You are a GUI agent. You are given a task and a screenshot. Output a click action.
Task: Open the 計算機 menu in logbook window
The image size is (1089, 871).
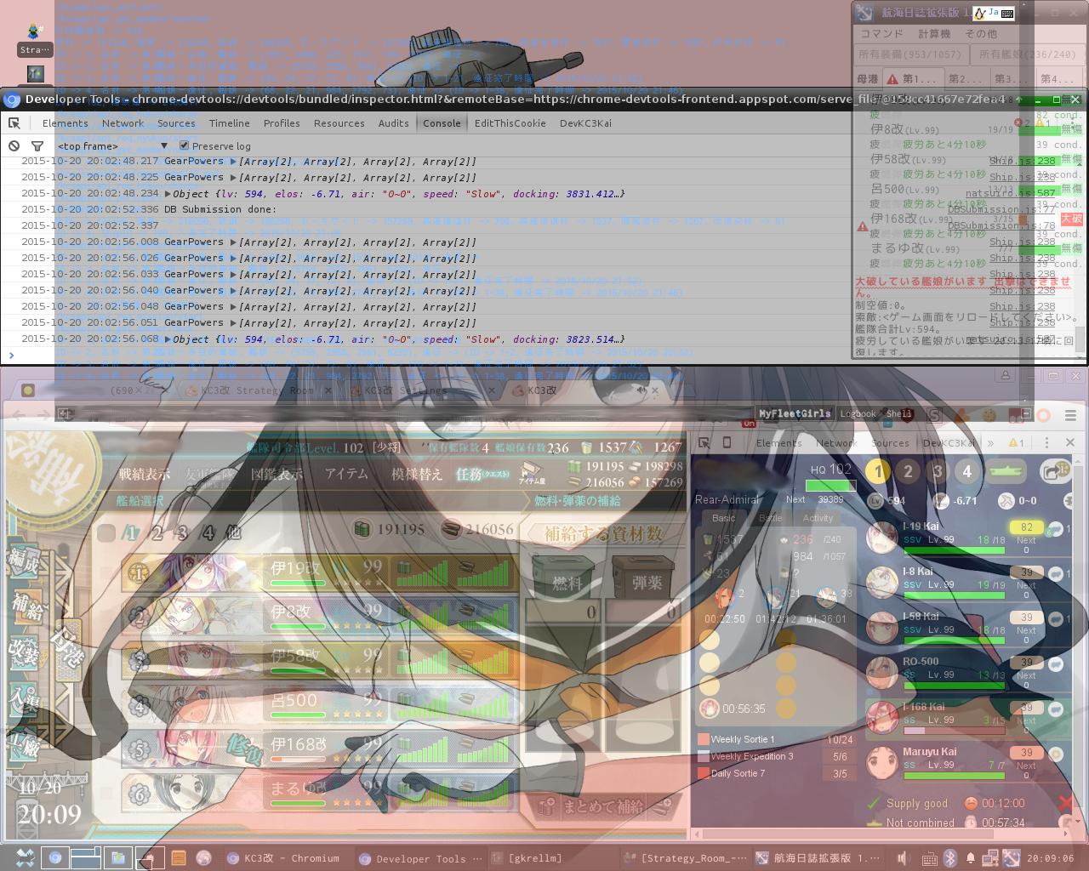[934, 33]
